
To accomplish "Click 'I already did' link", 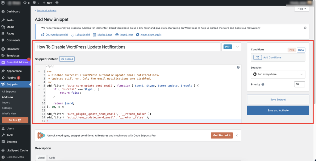I will [83, 35].
